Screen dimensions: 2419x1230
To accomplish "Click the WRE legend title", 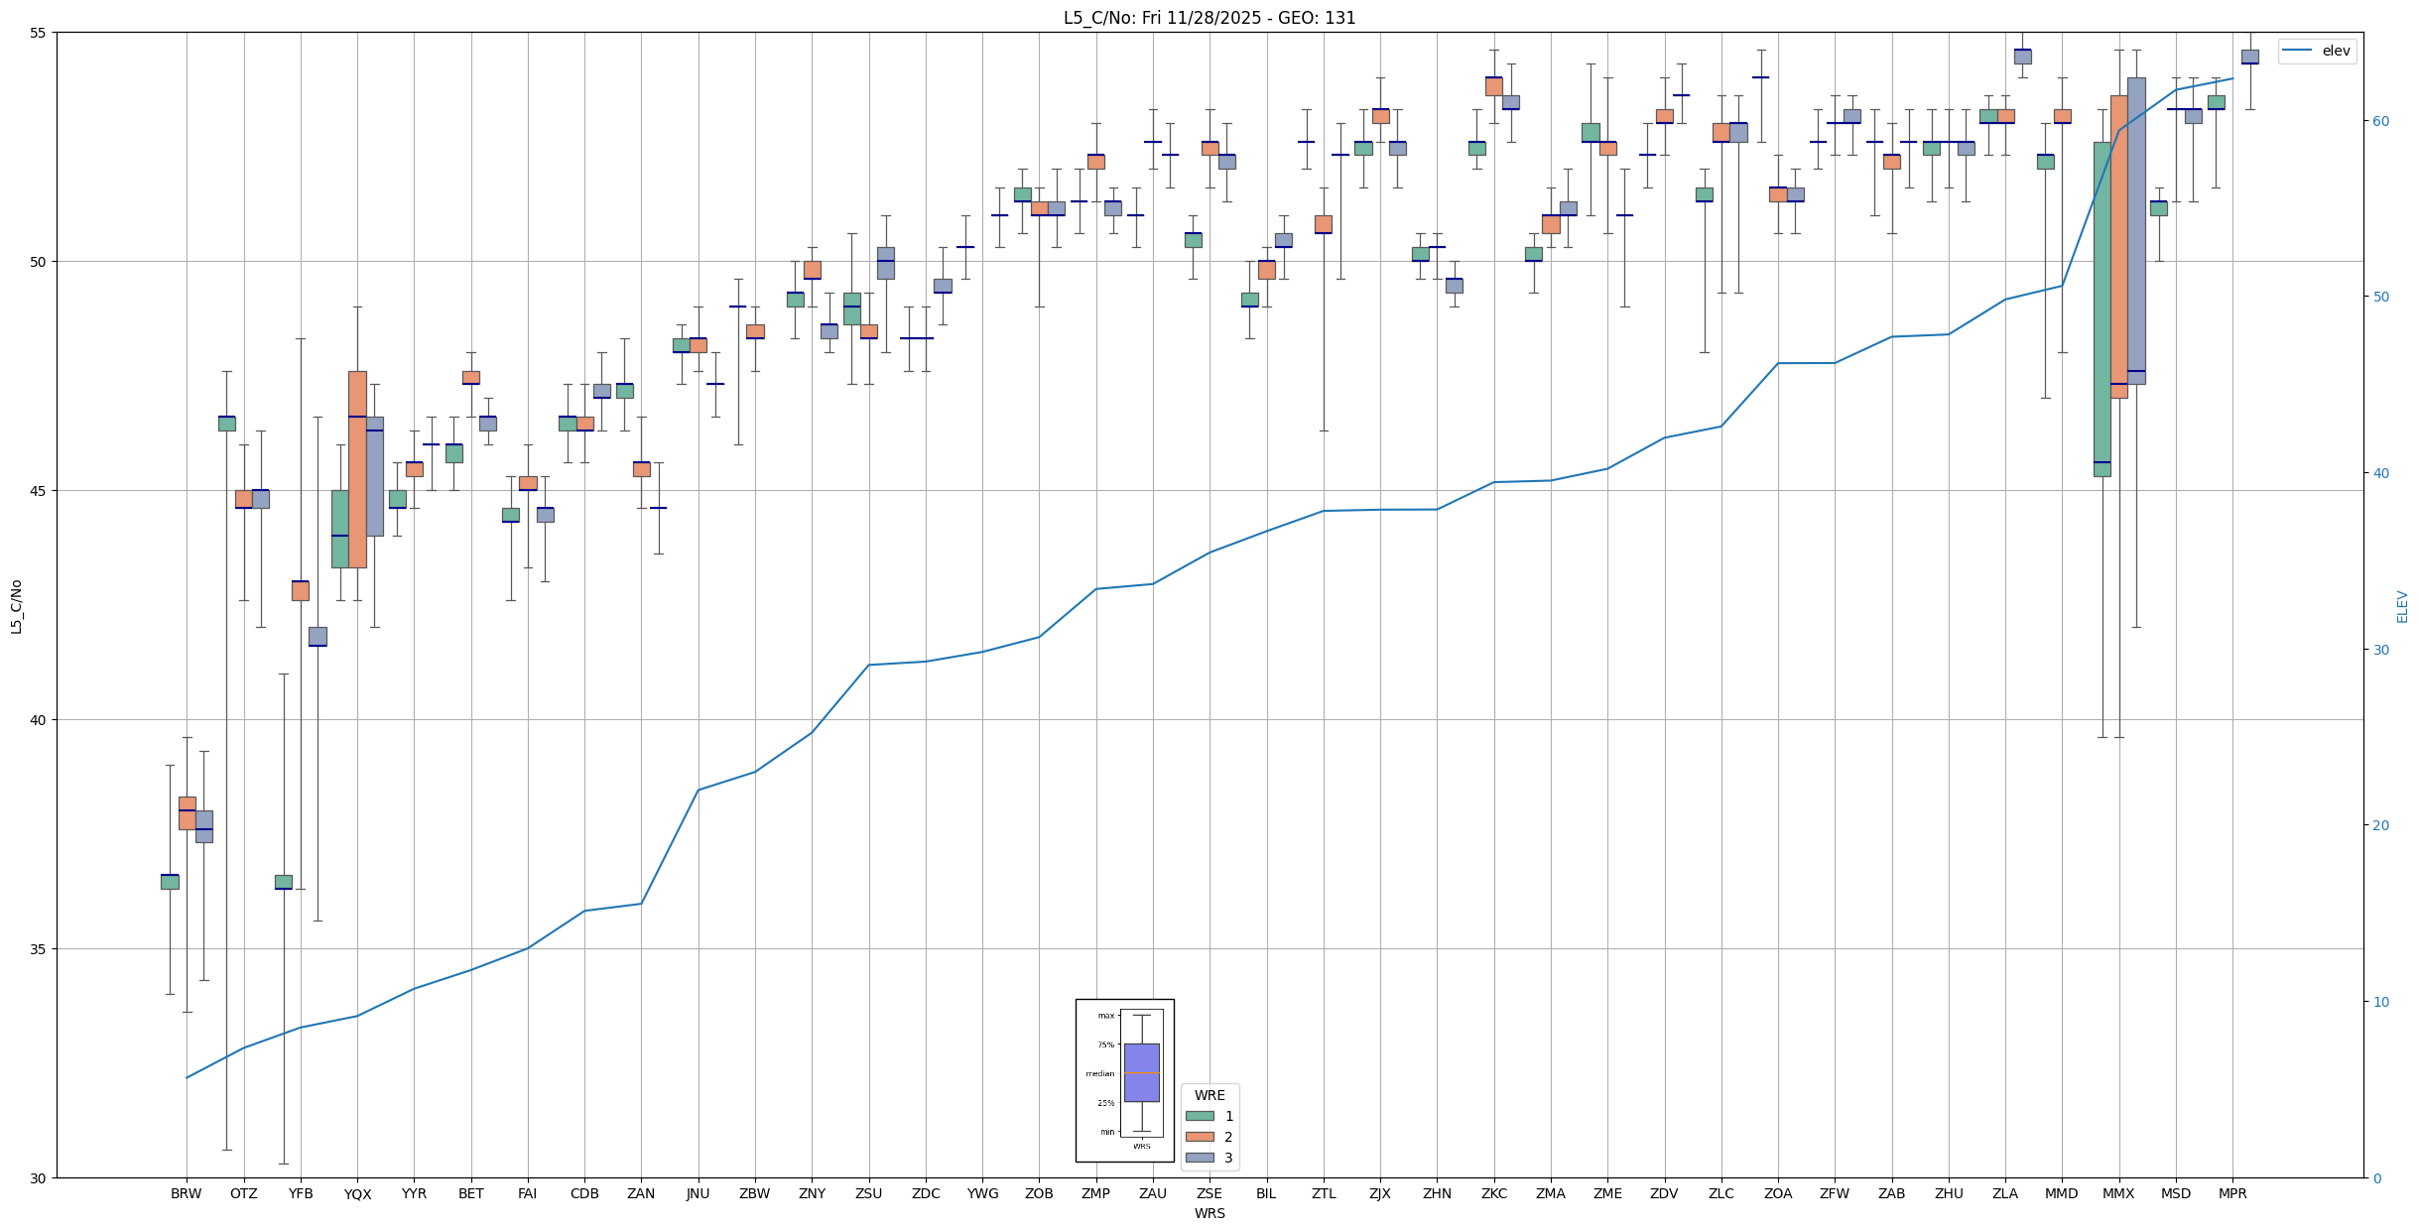I will [1209, 1095].
